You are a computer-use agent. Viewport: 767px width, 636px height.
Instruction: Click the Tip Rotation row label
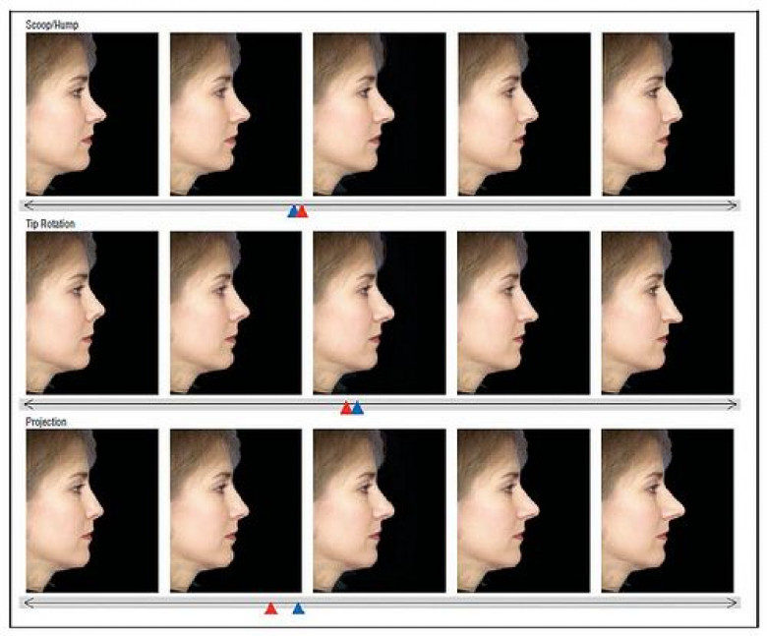(x=50, y=224)
